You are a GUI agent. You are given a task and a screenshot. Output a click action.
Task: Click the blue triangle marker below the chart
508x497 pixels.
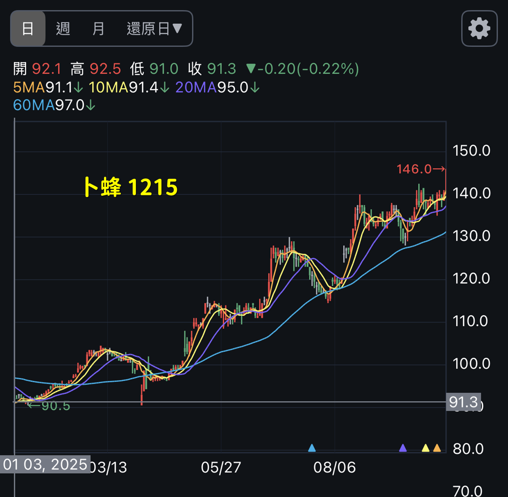312,448
